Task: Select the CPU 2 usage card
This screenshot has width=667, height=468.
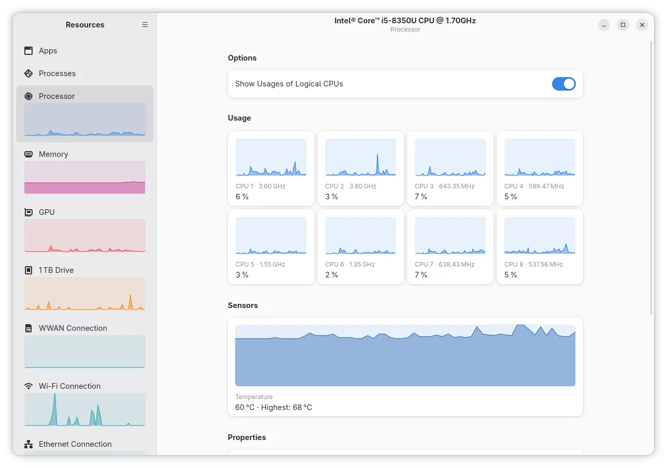Action: coord(360,169)
